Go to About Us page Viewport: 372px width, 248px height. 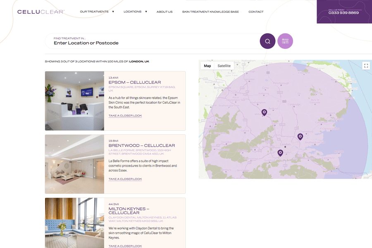click(x=165, y=12)
